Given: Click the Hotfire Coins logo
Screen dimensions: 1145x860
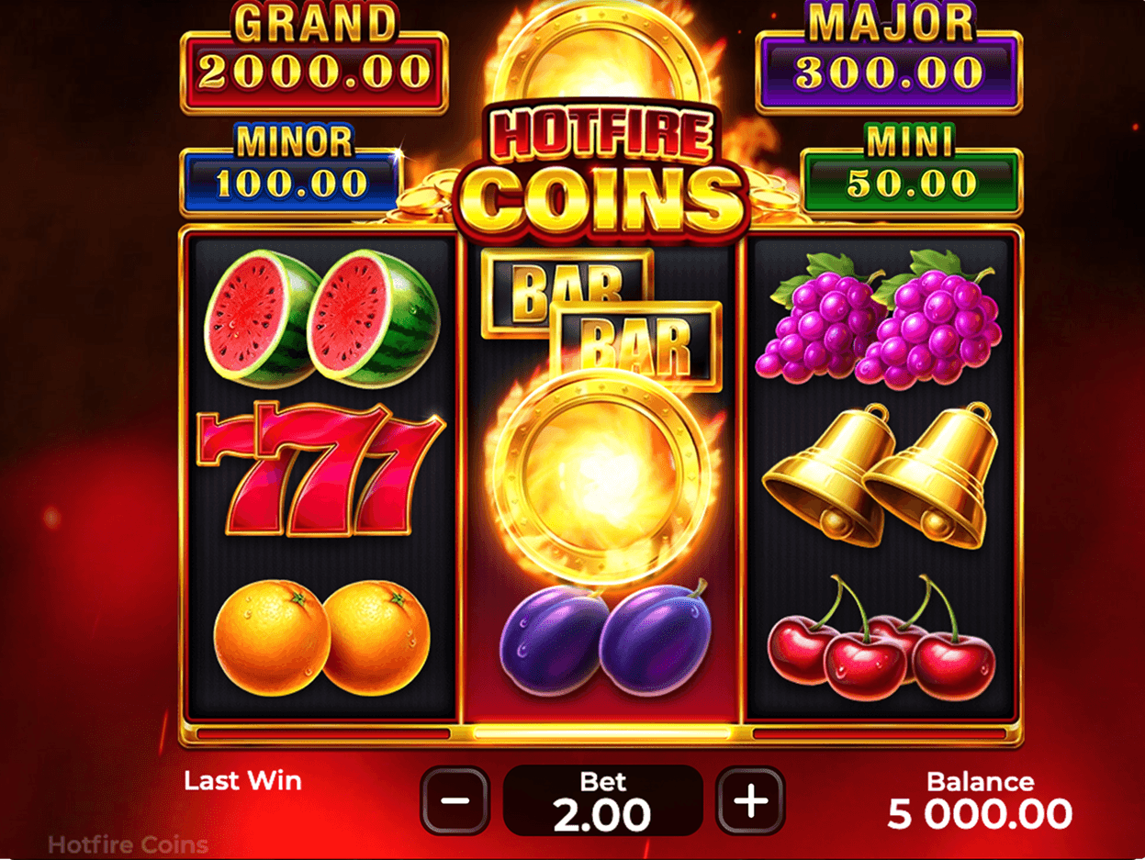Looking at the screenshot, I should (601, 170).
